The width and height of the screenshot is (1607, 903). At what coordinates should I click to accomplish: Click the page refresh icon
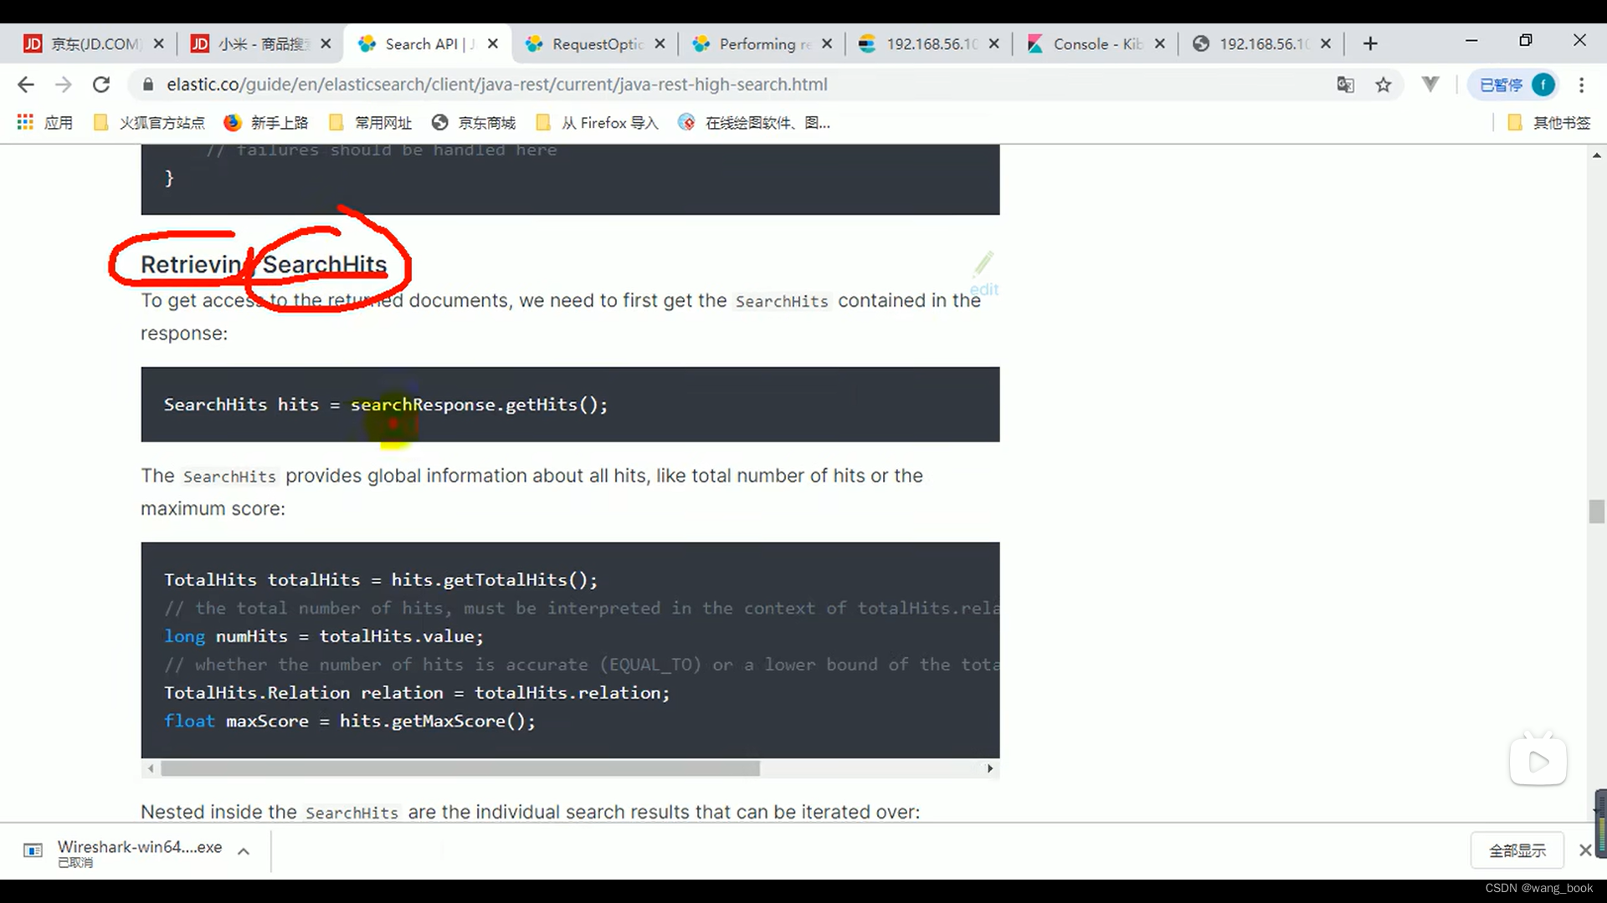click(x=100, y=84)
